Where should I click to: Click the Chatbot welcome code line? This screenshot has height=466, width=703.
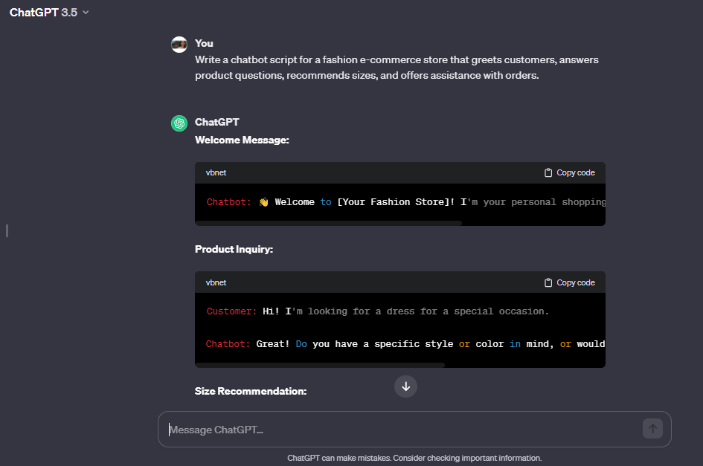[405, 202]
